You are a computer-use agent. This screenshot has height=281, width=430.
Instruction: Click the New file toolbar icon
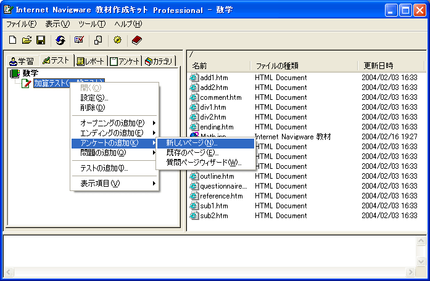click(12, 40)
